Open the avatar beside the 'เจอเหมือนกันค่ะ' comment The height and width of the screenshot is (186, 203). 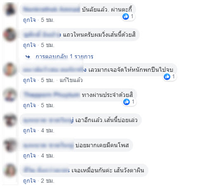pos(10,170)
